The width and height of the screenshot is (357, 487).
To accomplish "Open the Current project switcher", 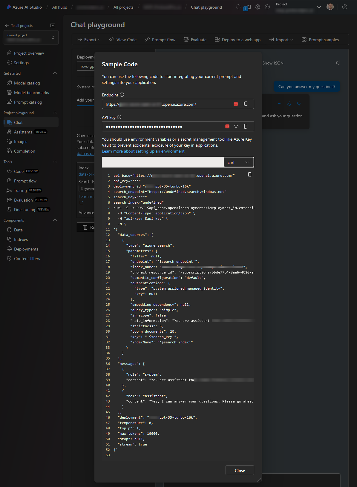I will 31,37.
